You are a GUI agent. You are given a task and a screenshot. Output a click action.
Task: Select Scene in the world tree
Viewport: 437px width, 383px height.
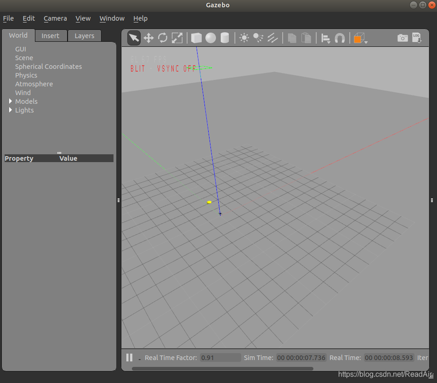[x=24, y=58]
